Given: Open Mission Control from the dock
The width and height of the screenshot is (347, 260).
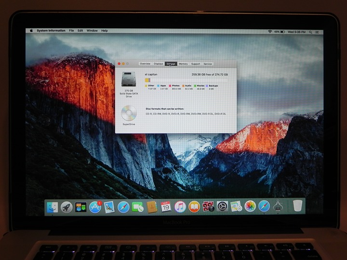Looking at the screenshot, I should 81,207.
